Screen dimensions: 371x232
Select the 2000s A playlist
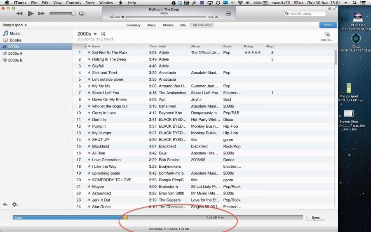point(36,54)
